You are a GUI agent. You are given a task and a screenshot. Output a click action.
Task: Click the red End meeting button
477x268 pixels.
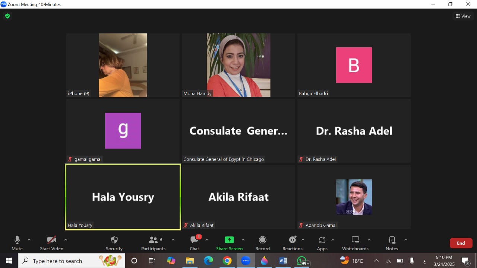pos(461,243)
